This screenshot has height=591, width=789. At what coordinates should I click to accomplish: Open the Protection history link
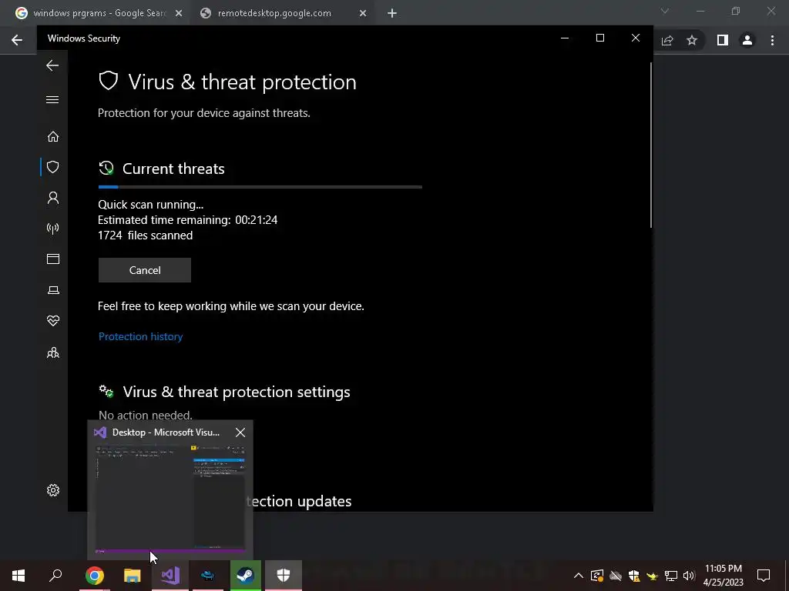(x=140, y=336)
